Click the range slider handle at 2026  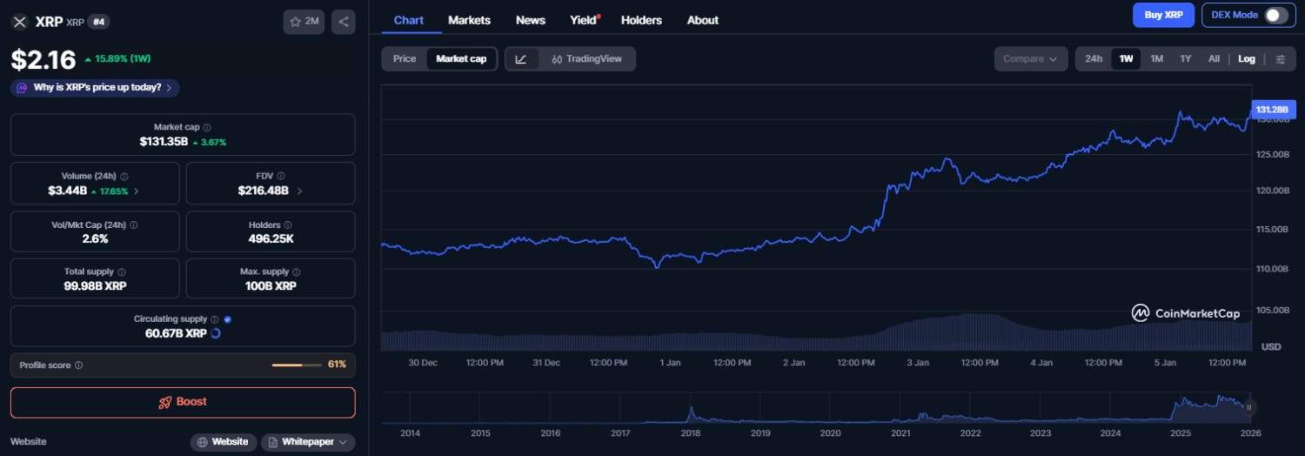(x=1249, y=406)
